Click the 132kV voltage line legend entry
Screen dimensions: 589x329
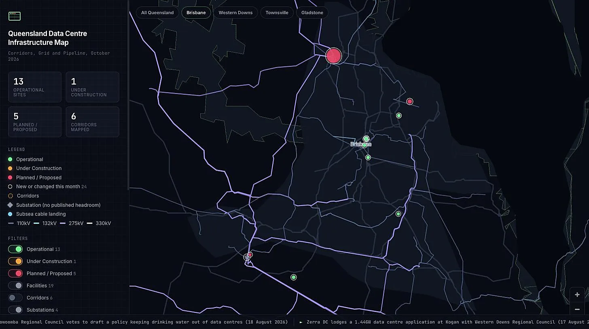pos(45,224)
